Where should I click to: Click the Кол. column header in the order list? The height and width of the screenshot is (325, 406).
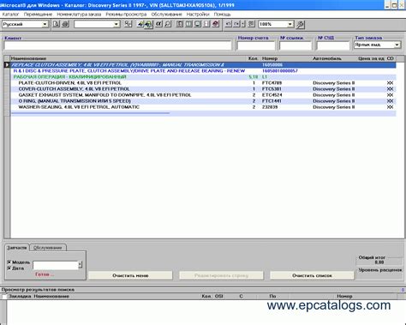254,58
